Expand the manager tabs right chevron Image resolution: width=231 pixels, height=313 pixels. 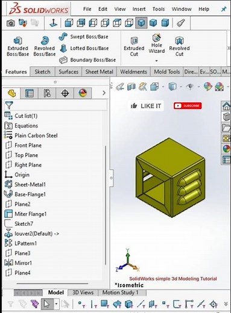(x=104, y=93)
